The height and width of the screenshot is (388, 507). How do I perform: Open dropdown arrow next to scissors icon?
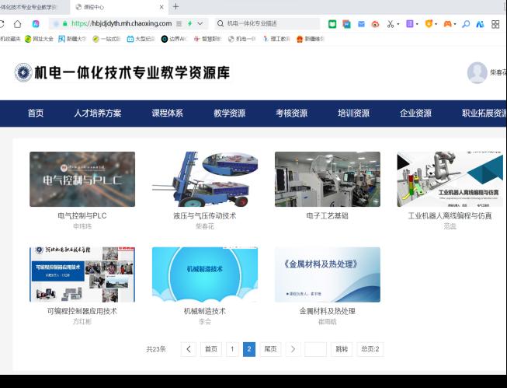(399, 24)
